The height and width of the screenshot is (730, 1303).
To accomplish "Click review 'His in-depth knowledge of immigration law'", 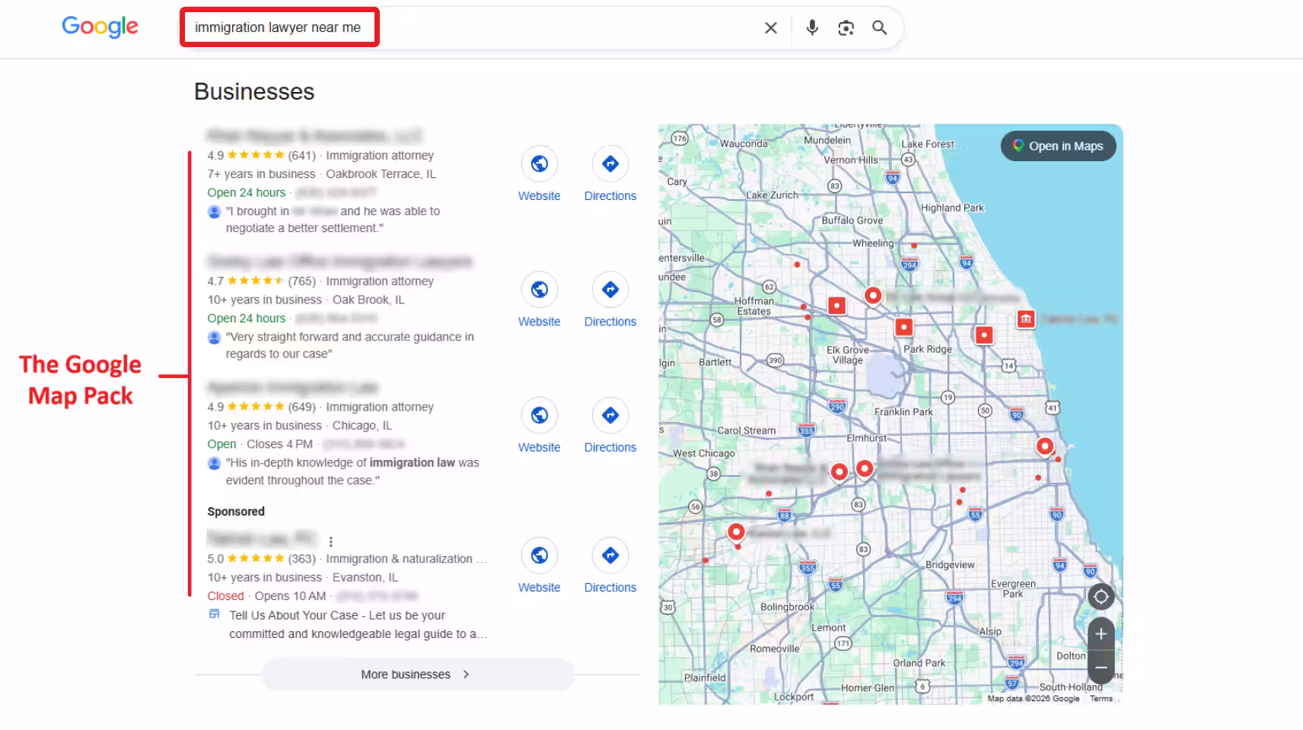I will [352, 471].
